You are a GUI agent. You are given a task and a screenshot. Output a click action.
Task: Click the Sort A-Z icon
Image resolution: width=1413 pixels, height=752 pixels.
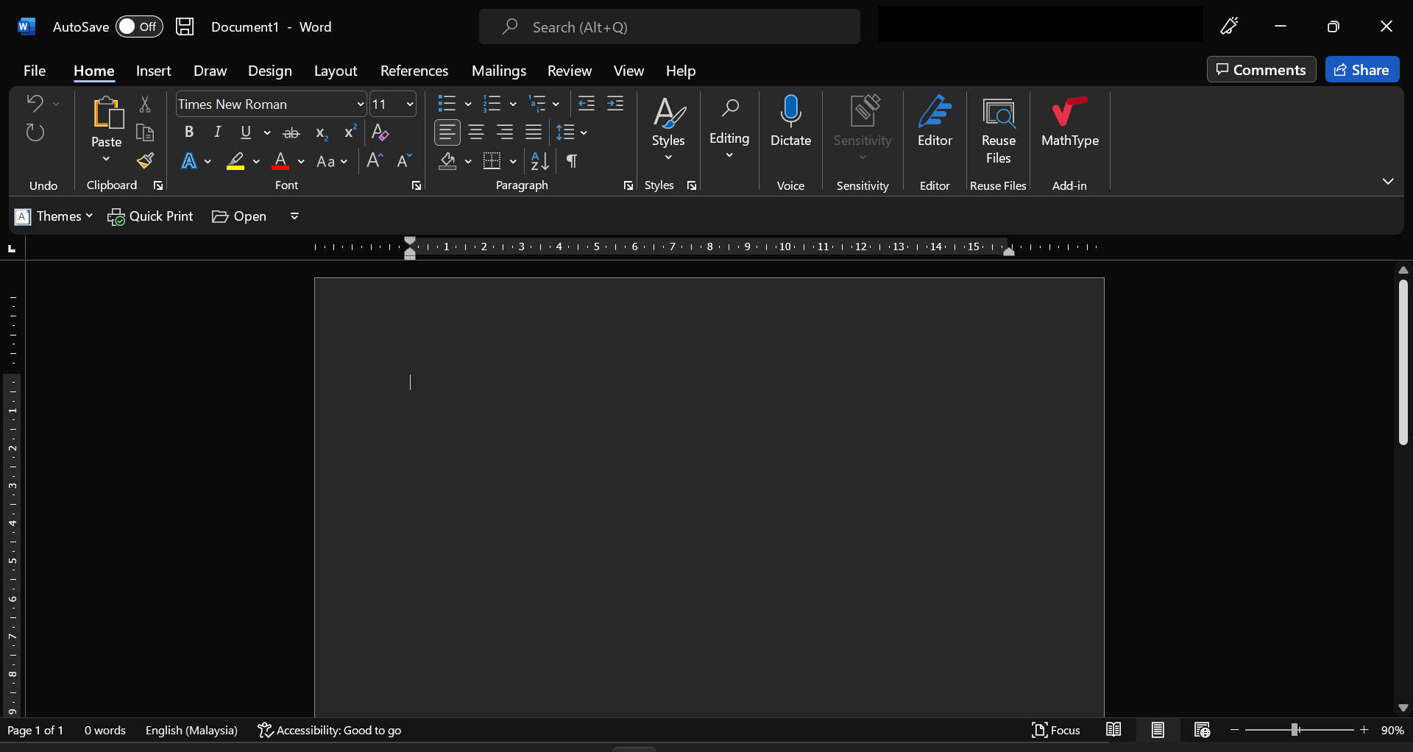click(x=539, y=161)
